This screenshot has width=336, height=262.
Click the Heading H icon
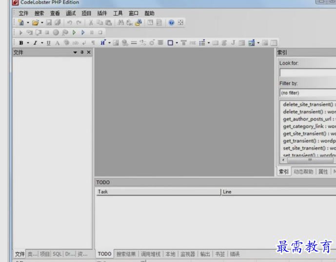point(103,42)
